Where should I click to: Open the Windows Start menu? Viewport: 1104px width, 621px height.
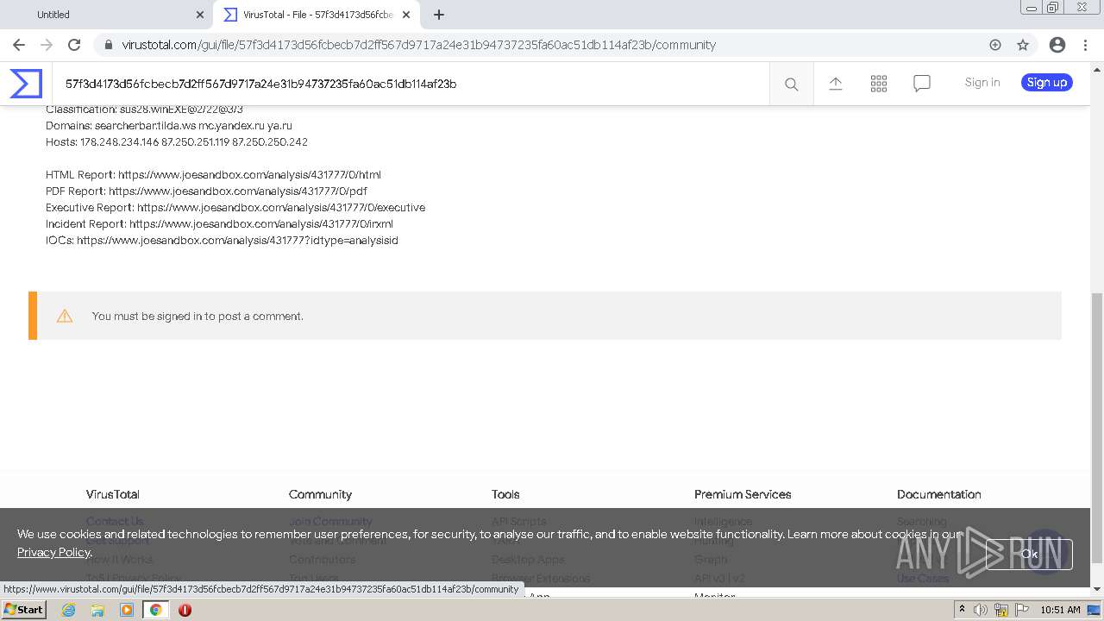pyautogui.click(x=24, y=609)
